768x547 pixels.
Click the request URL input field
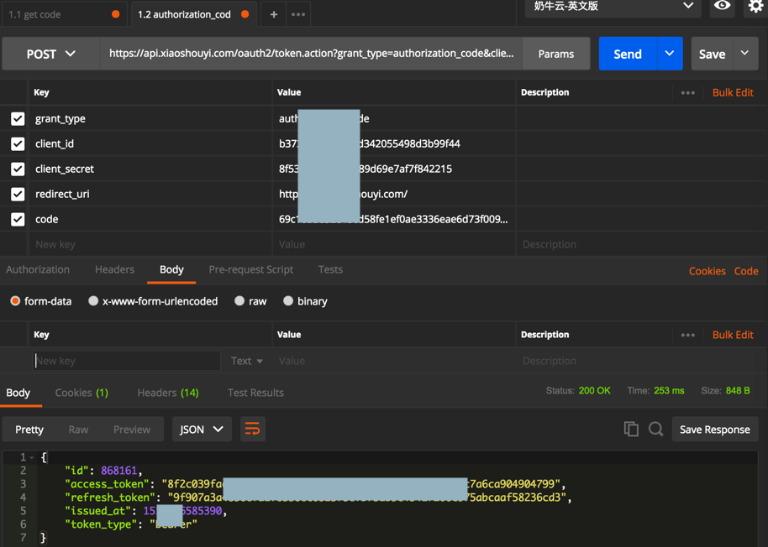311,54
